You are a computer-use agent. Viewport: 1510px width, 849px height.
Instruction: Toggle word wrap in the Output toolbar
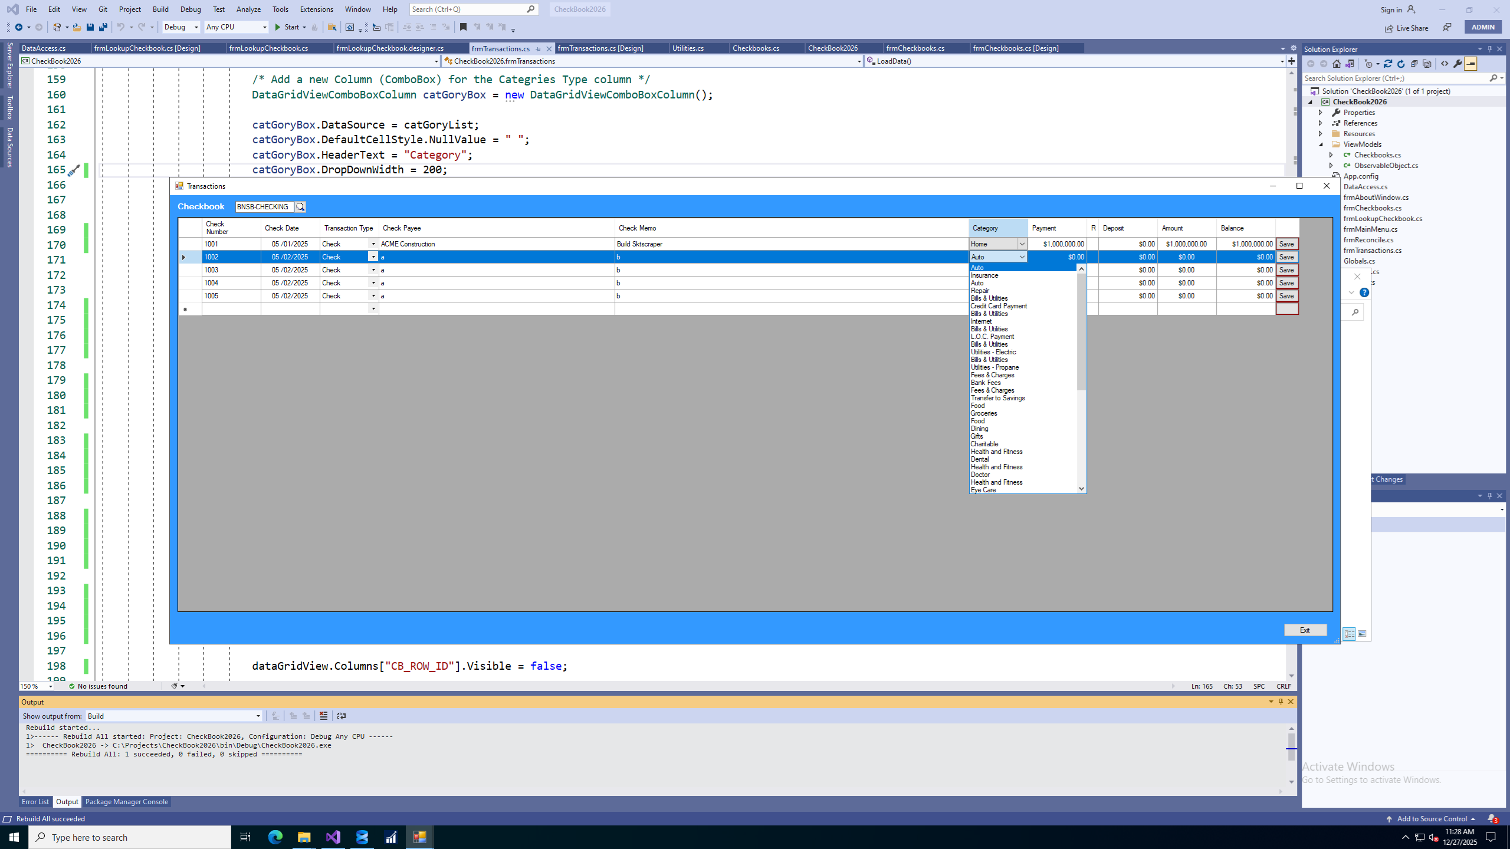coord(341,716)
